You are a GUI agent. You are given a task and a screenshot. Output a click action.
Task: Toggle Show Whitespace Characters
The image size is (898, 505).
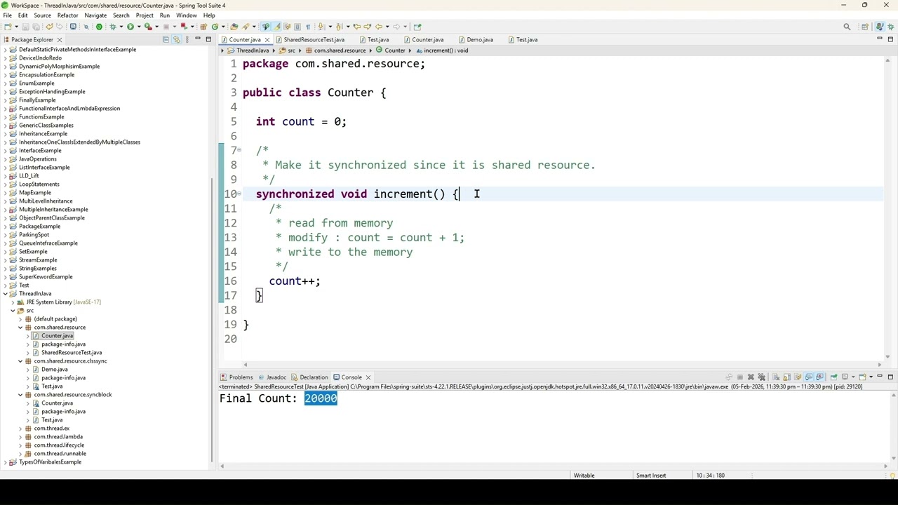click(308, 27)
